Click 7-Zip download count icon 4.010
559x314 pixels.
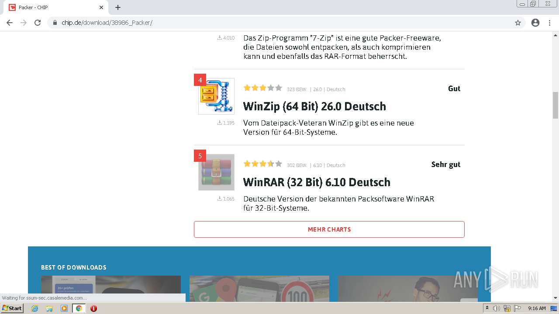click(226, 38)
